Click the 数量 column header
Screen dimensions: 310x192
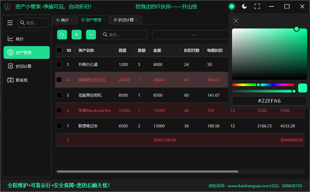pos(142,51)
